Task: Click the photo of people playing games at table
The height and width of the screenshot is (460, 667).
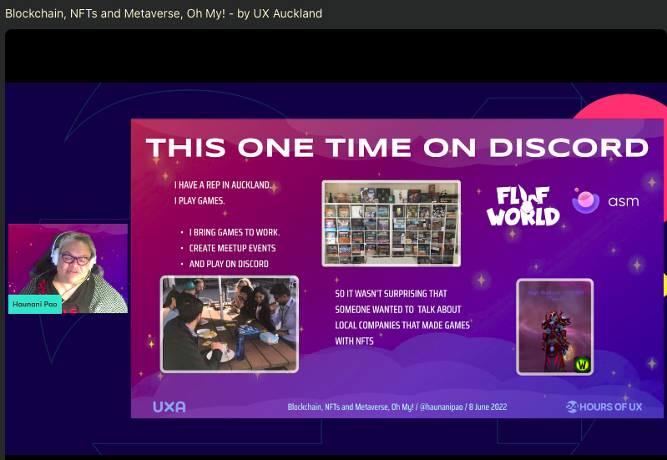Action: 230,324
